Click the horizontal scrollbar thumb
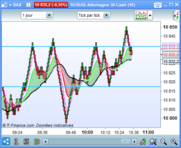This screenshot has width=181, height=148. coord(126,142)
